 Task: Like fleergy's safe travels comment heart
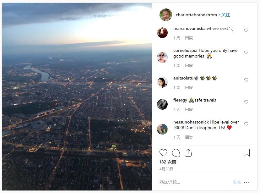tap(246, 102)
